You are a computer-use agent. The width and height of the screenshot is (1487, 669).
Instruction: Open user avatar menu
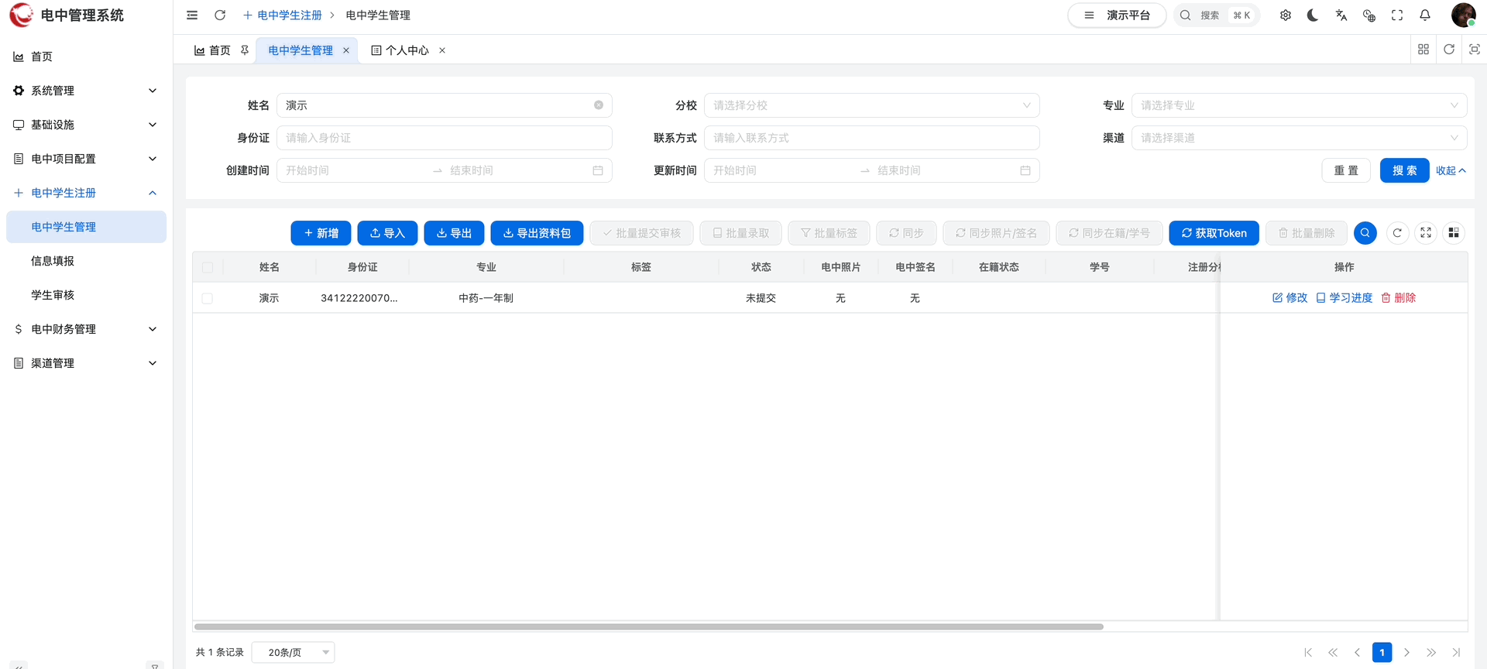(x=1463, y=15)
